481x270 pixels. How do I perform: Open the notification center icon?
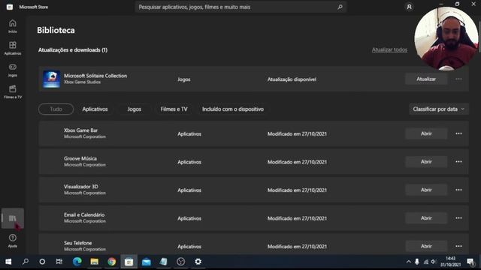point(470,262)
